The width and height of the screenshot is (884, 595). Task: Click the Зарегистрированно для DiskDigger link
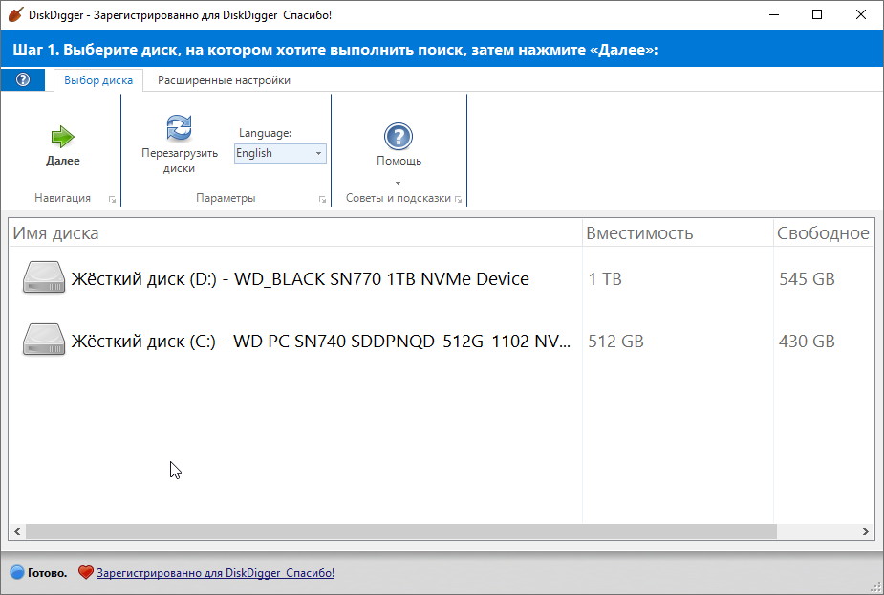[x=215, y=573]
